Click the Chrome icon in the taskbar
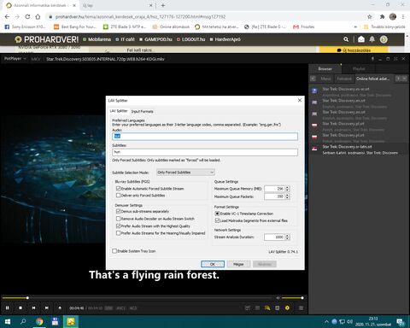Screen dimensions: 410x328 click(39, 322)
